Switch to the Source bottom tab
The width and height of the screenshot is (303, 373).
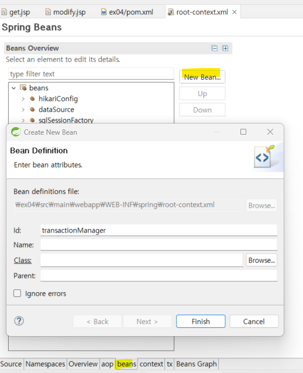click(x=11, y=364)
